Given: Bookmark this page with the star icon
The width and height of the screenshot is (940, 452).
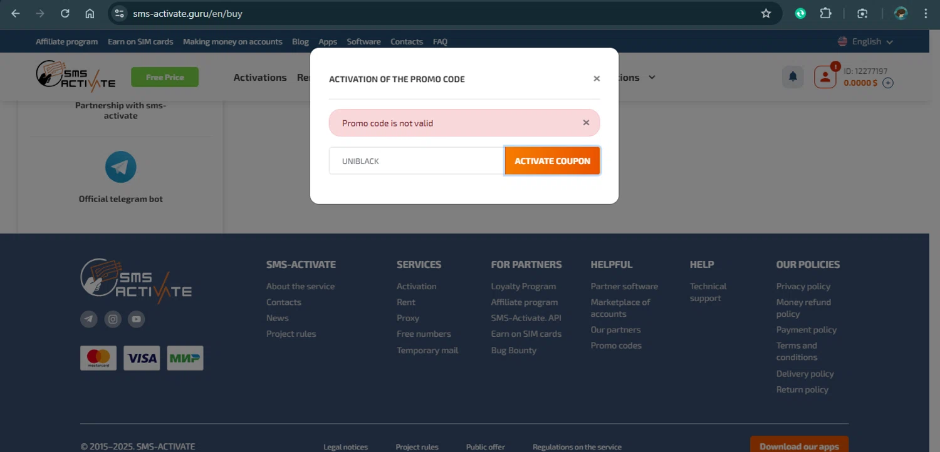Looking at the screenshot, I should point(766,13).
